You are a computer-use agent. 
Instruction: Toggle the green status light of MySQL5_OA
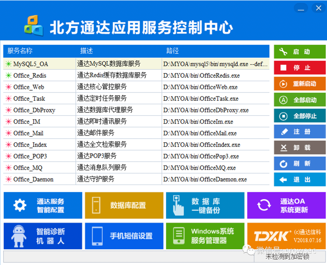coord(9,64)
